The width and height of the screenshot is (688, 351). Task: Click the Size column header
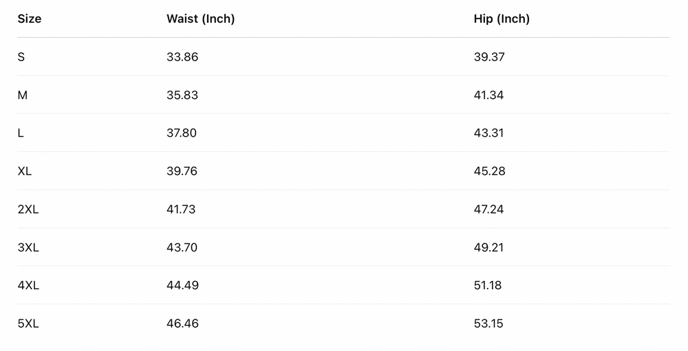tap(30, 19)
